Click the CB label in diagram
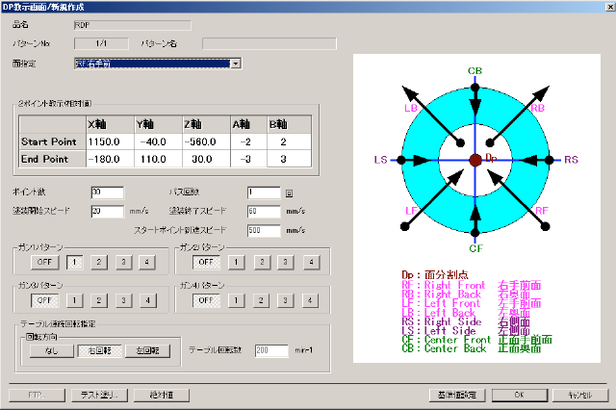Screen dimensions: 616x410 coord(475,71)
